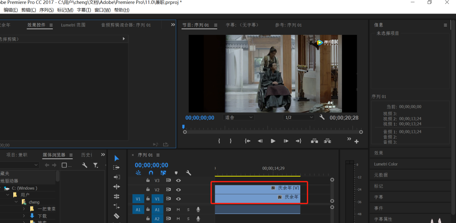Toggle insert sequences as nests option
This screenshot has height=223, width=456.
(x=138, y=173)
